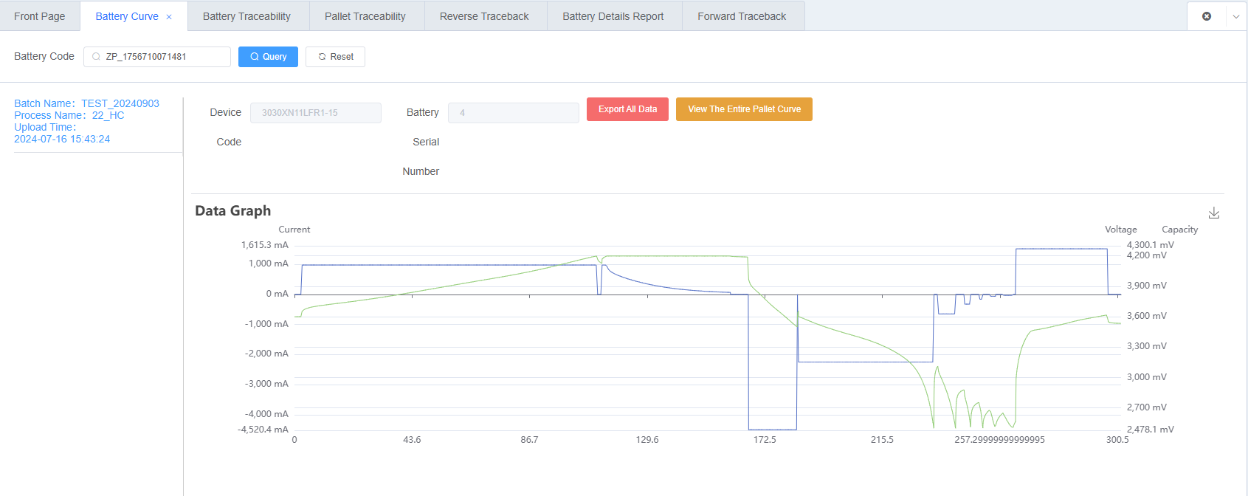Click the 4,300.1 mV axis value
This screenshot has height=496, width=1248.
pyautogui.click(x=1150, y=245)
